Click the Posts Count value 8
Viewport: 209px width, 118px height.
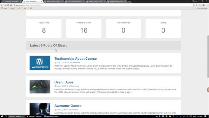pos(44,30)
